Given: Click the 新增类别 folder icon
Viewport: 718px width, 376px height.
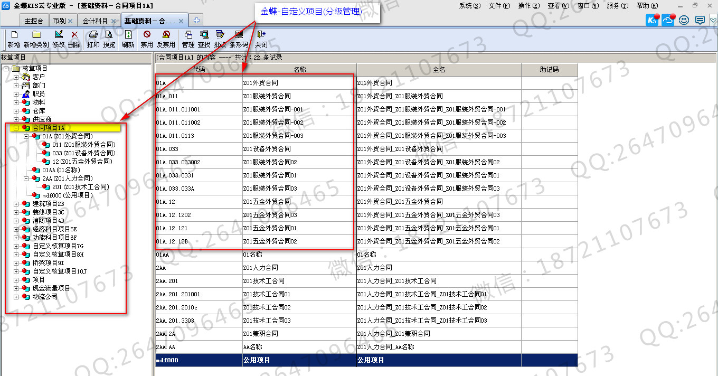Looking at the screenshot, I should (36, 35).
